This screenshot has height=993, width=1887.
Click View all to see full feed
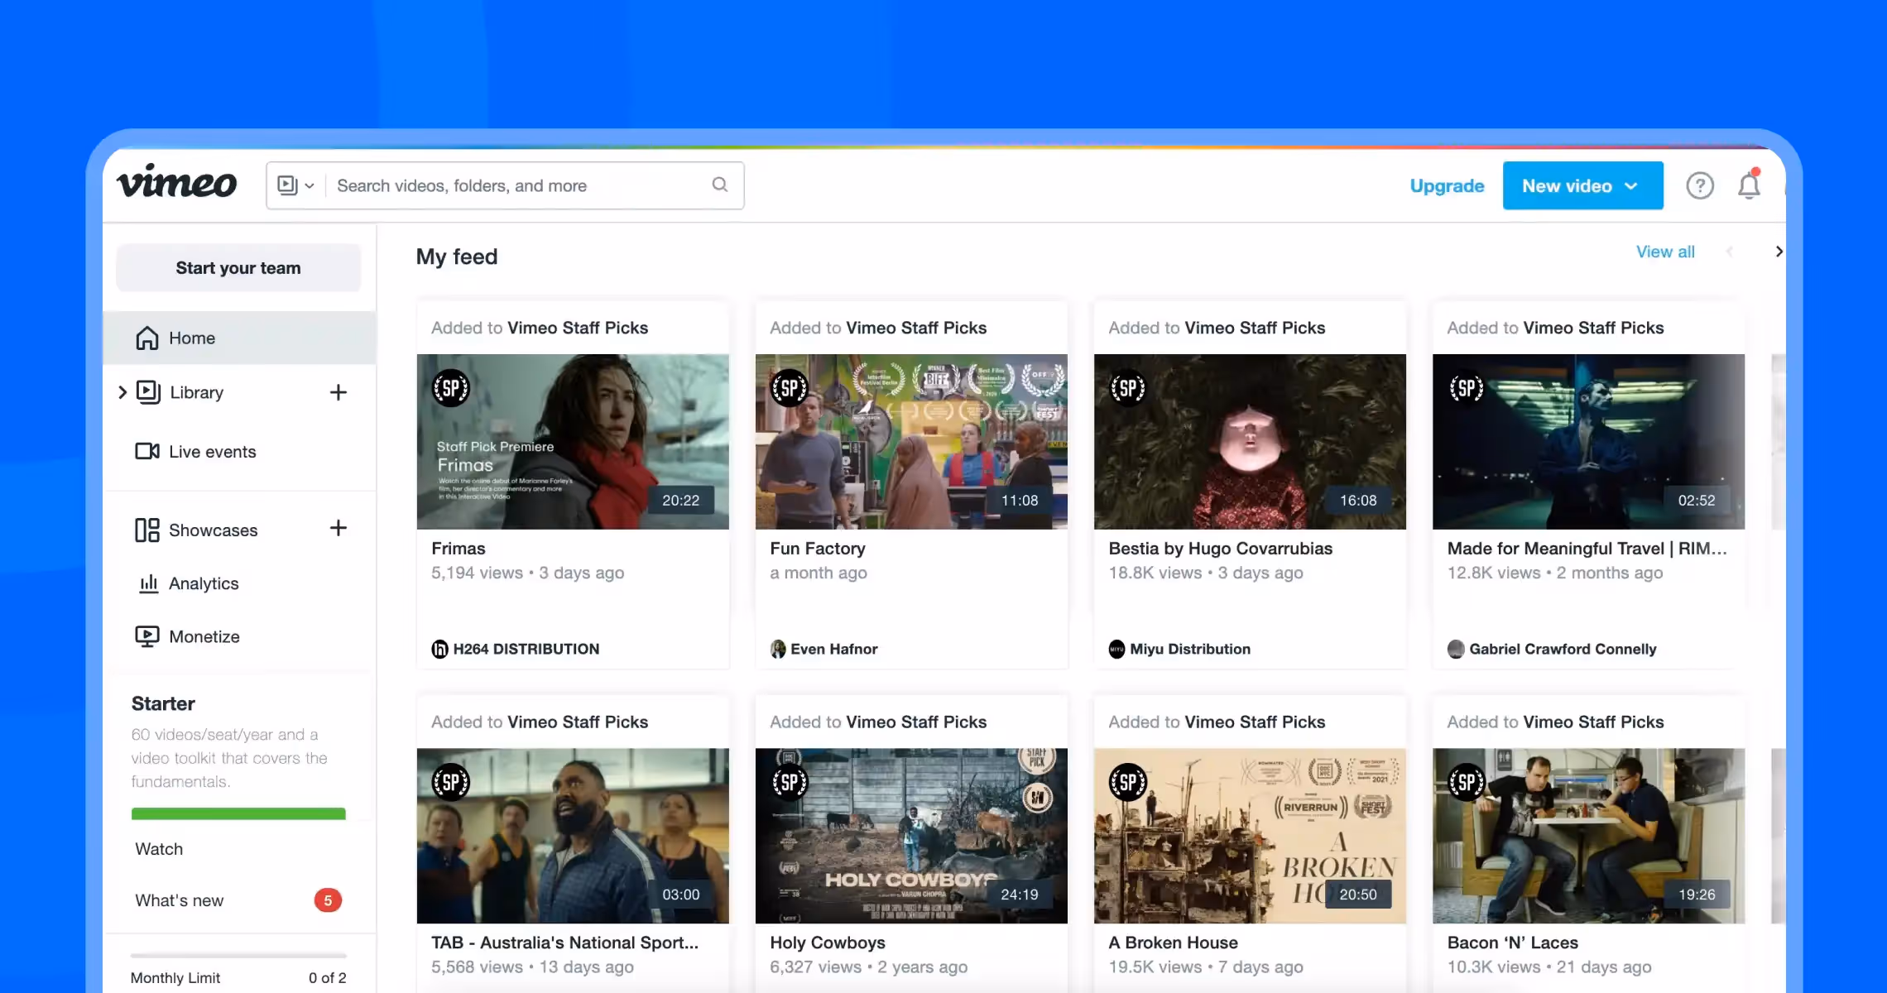click(1664, 252)
